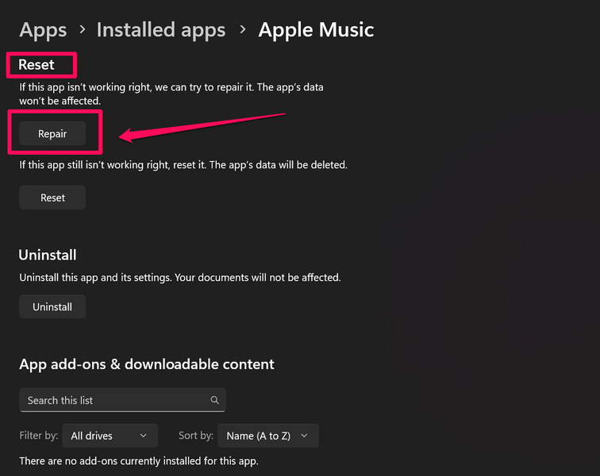Click the Sort by label
This screenshot has height=476, width=600.
point(195,436)
